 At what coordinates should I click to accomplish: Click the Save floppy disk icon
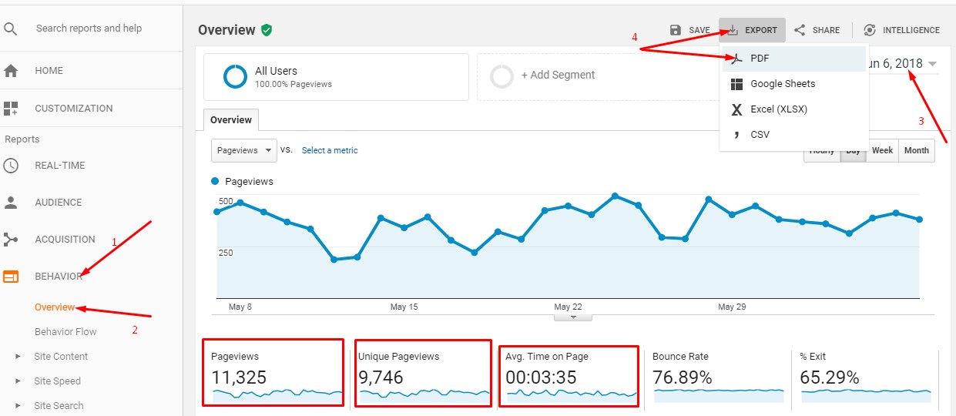[676, 30]
